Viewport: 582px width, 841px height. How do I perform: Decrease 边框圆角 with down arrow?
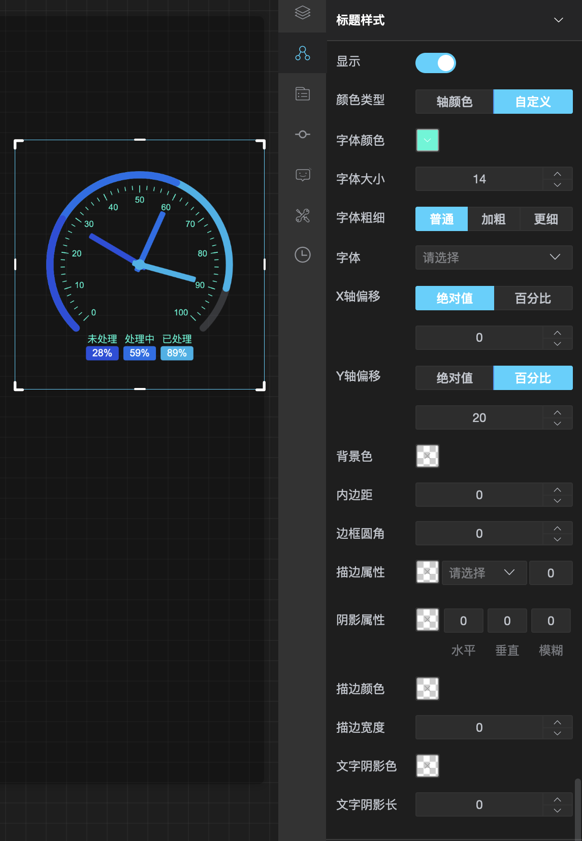pos(558,539)
